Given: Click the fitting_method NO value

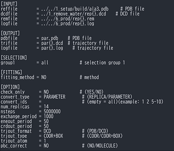Looking at the screenshot, I should point(44,77).
